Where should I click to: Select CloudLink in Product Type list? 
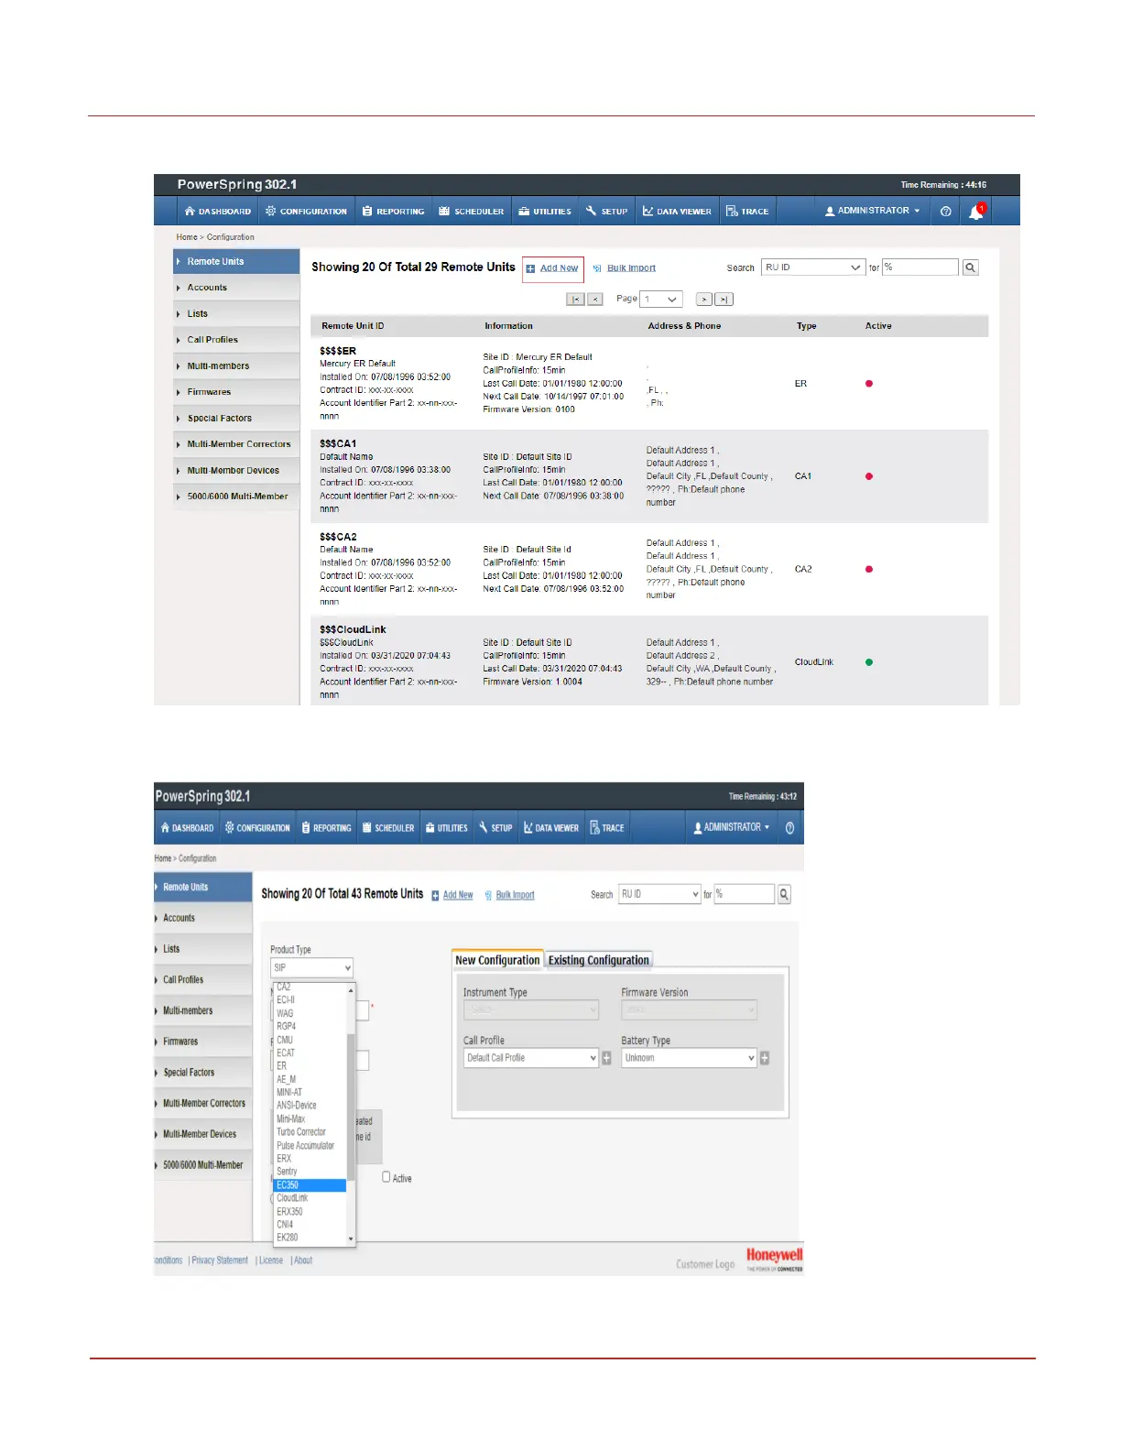coord(310,1198)
